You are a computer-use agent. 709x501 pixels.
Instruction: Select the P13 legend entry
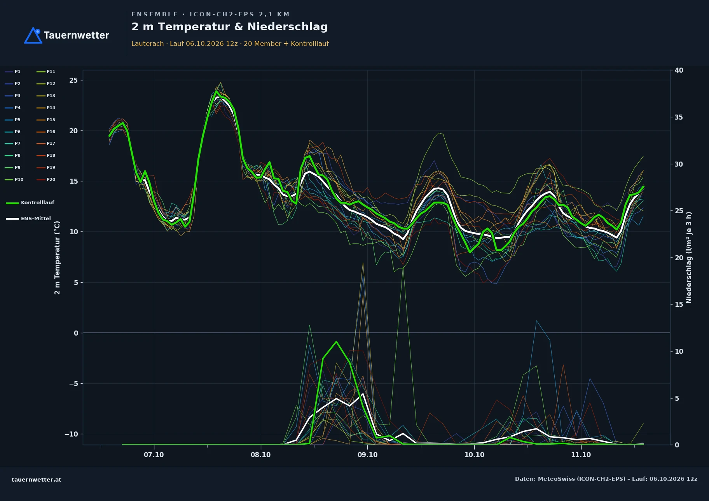[46, 96]
